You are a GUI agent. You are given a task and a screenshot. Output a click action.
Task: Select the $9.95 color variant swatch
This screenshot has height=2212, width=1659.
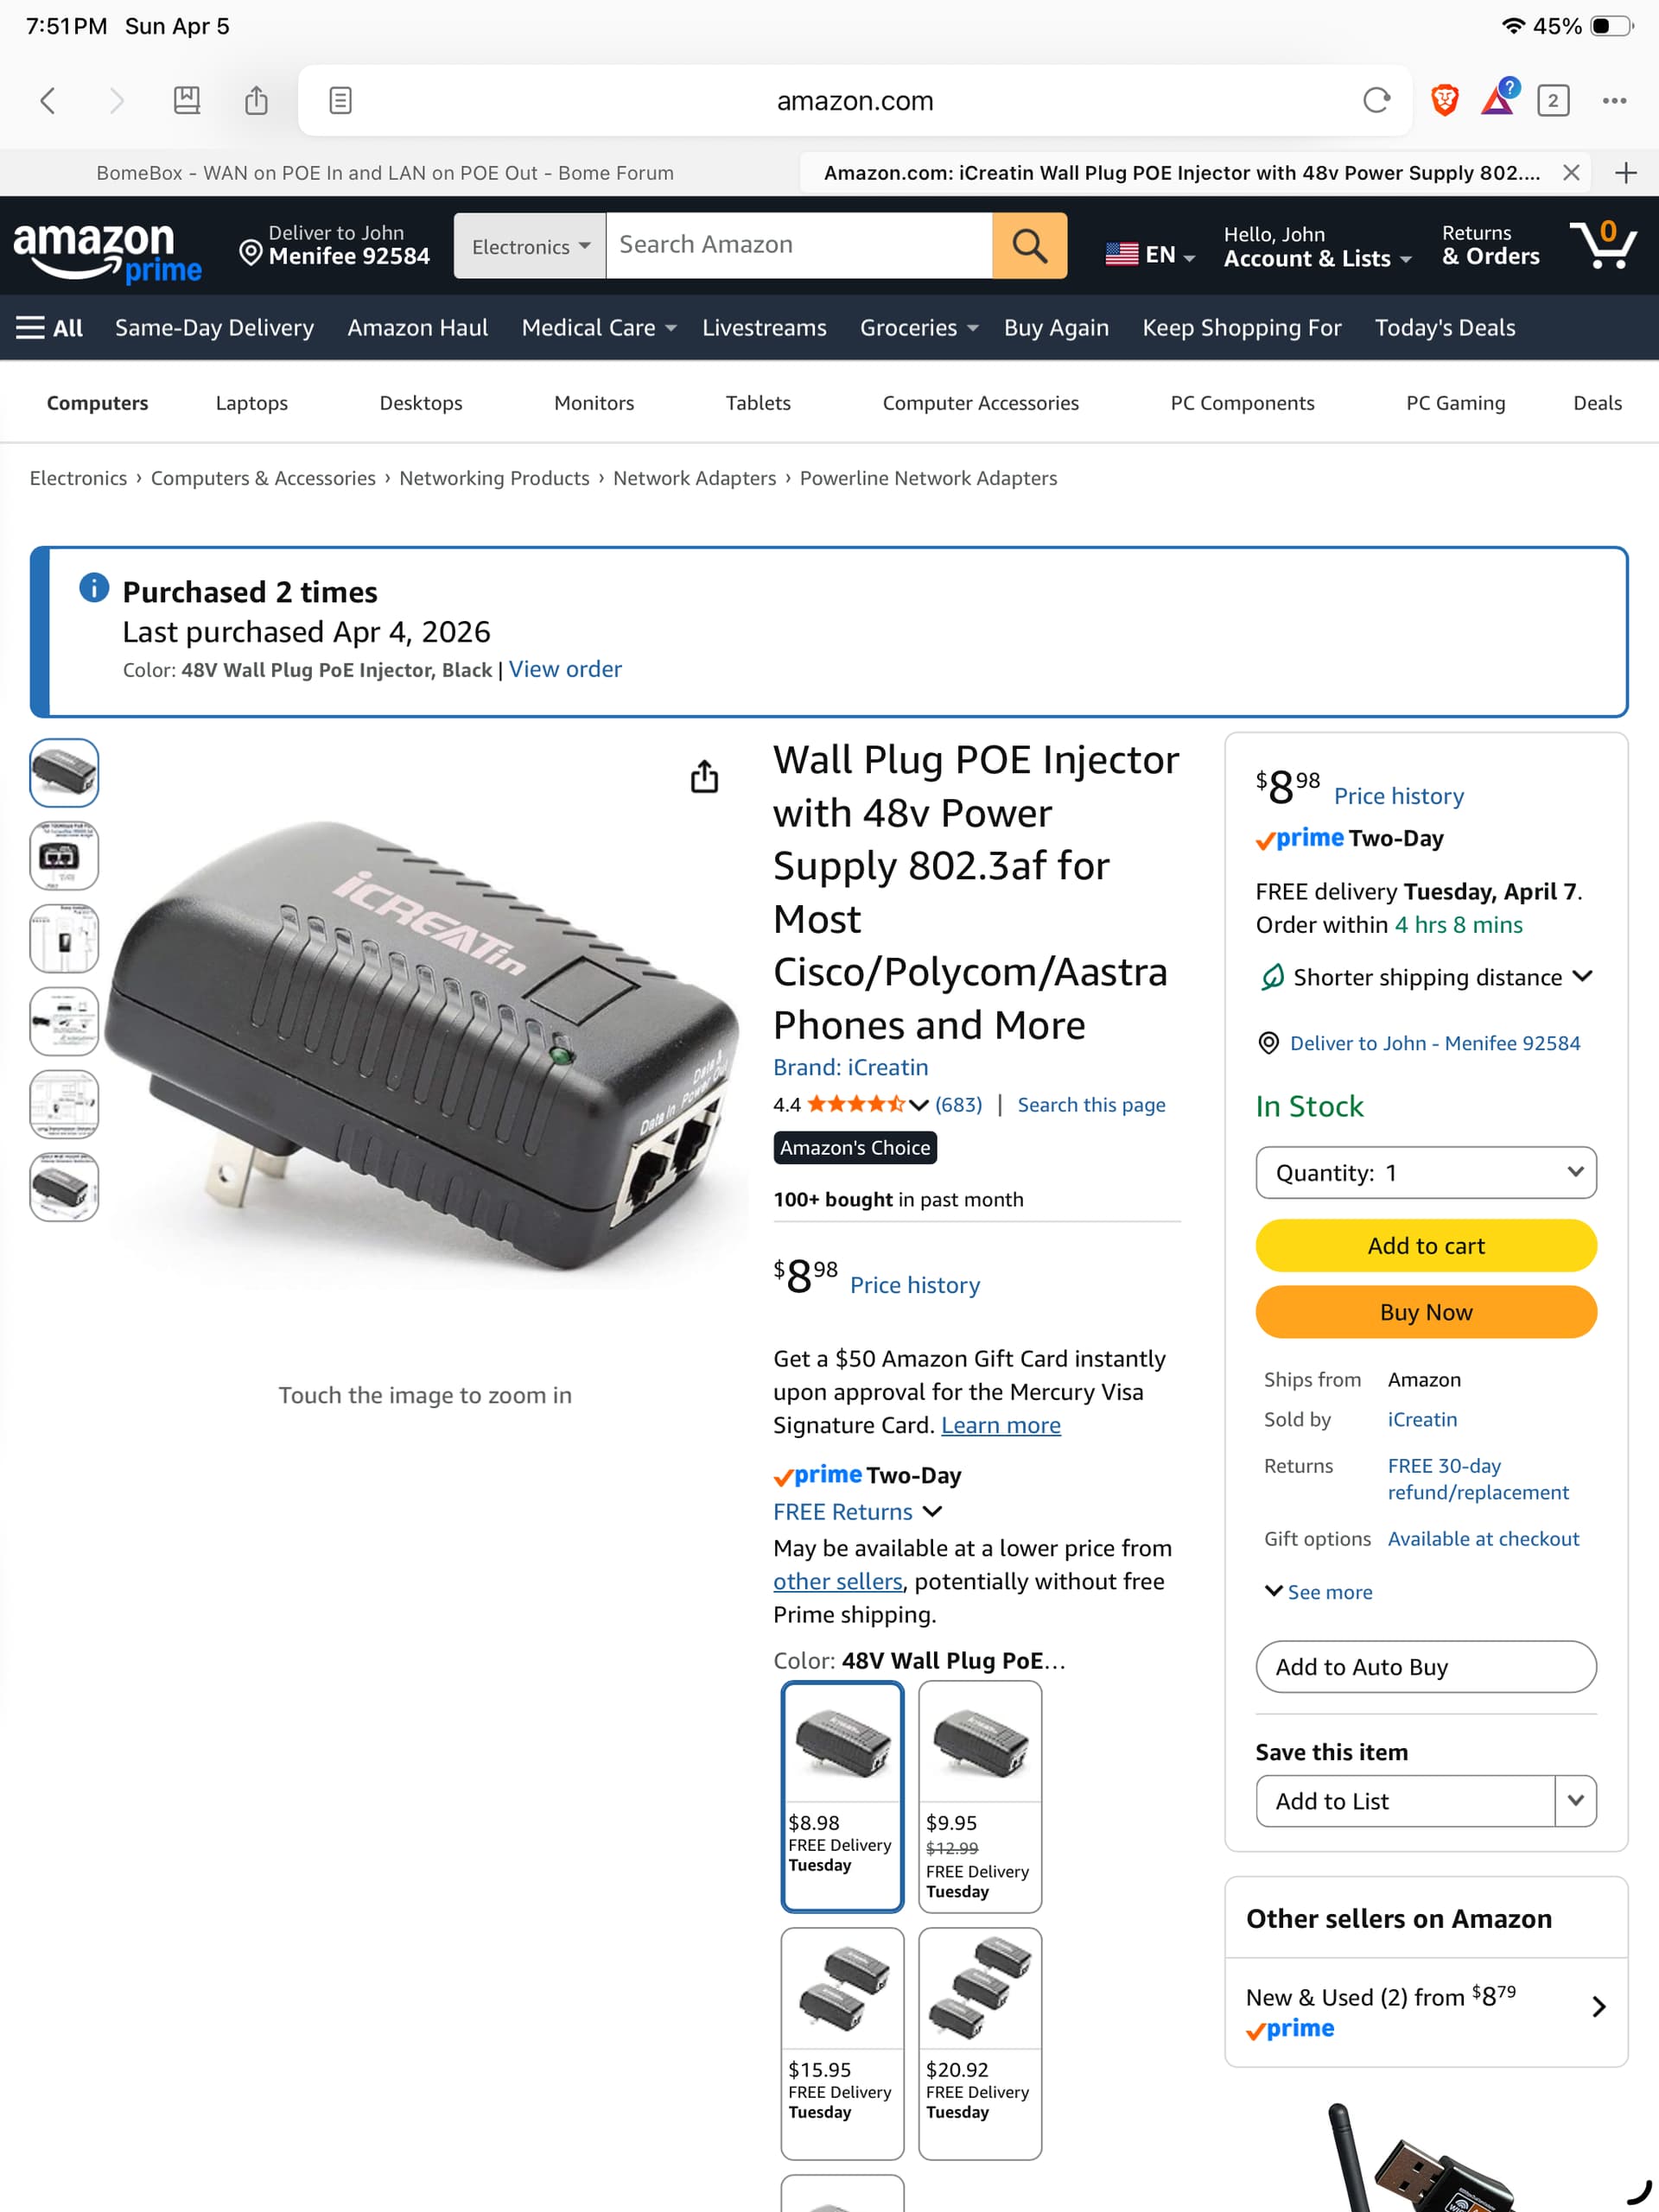click(x=980, y=1796)
